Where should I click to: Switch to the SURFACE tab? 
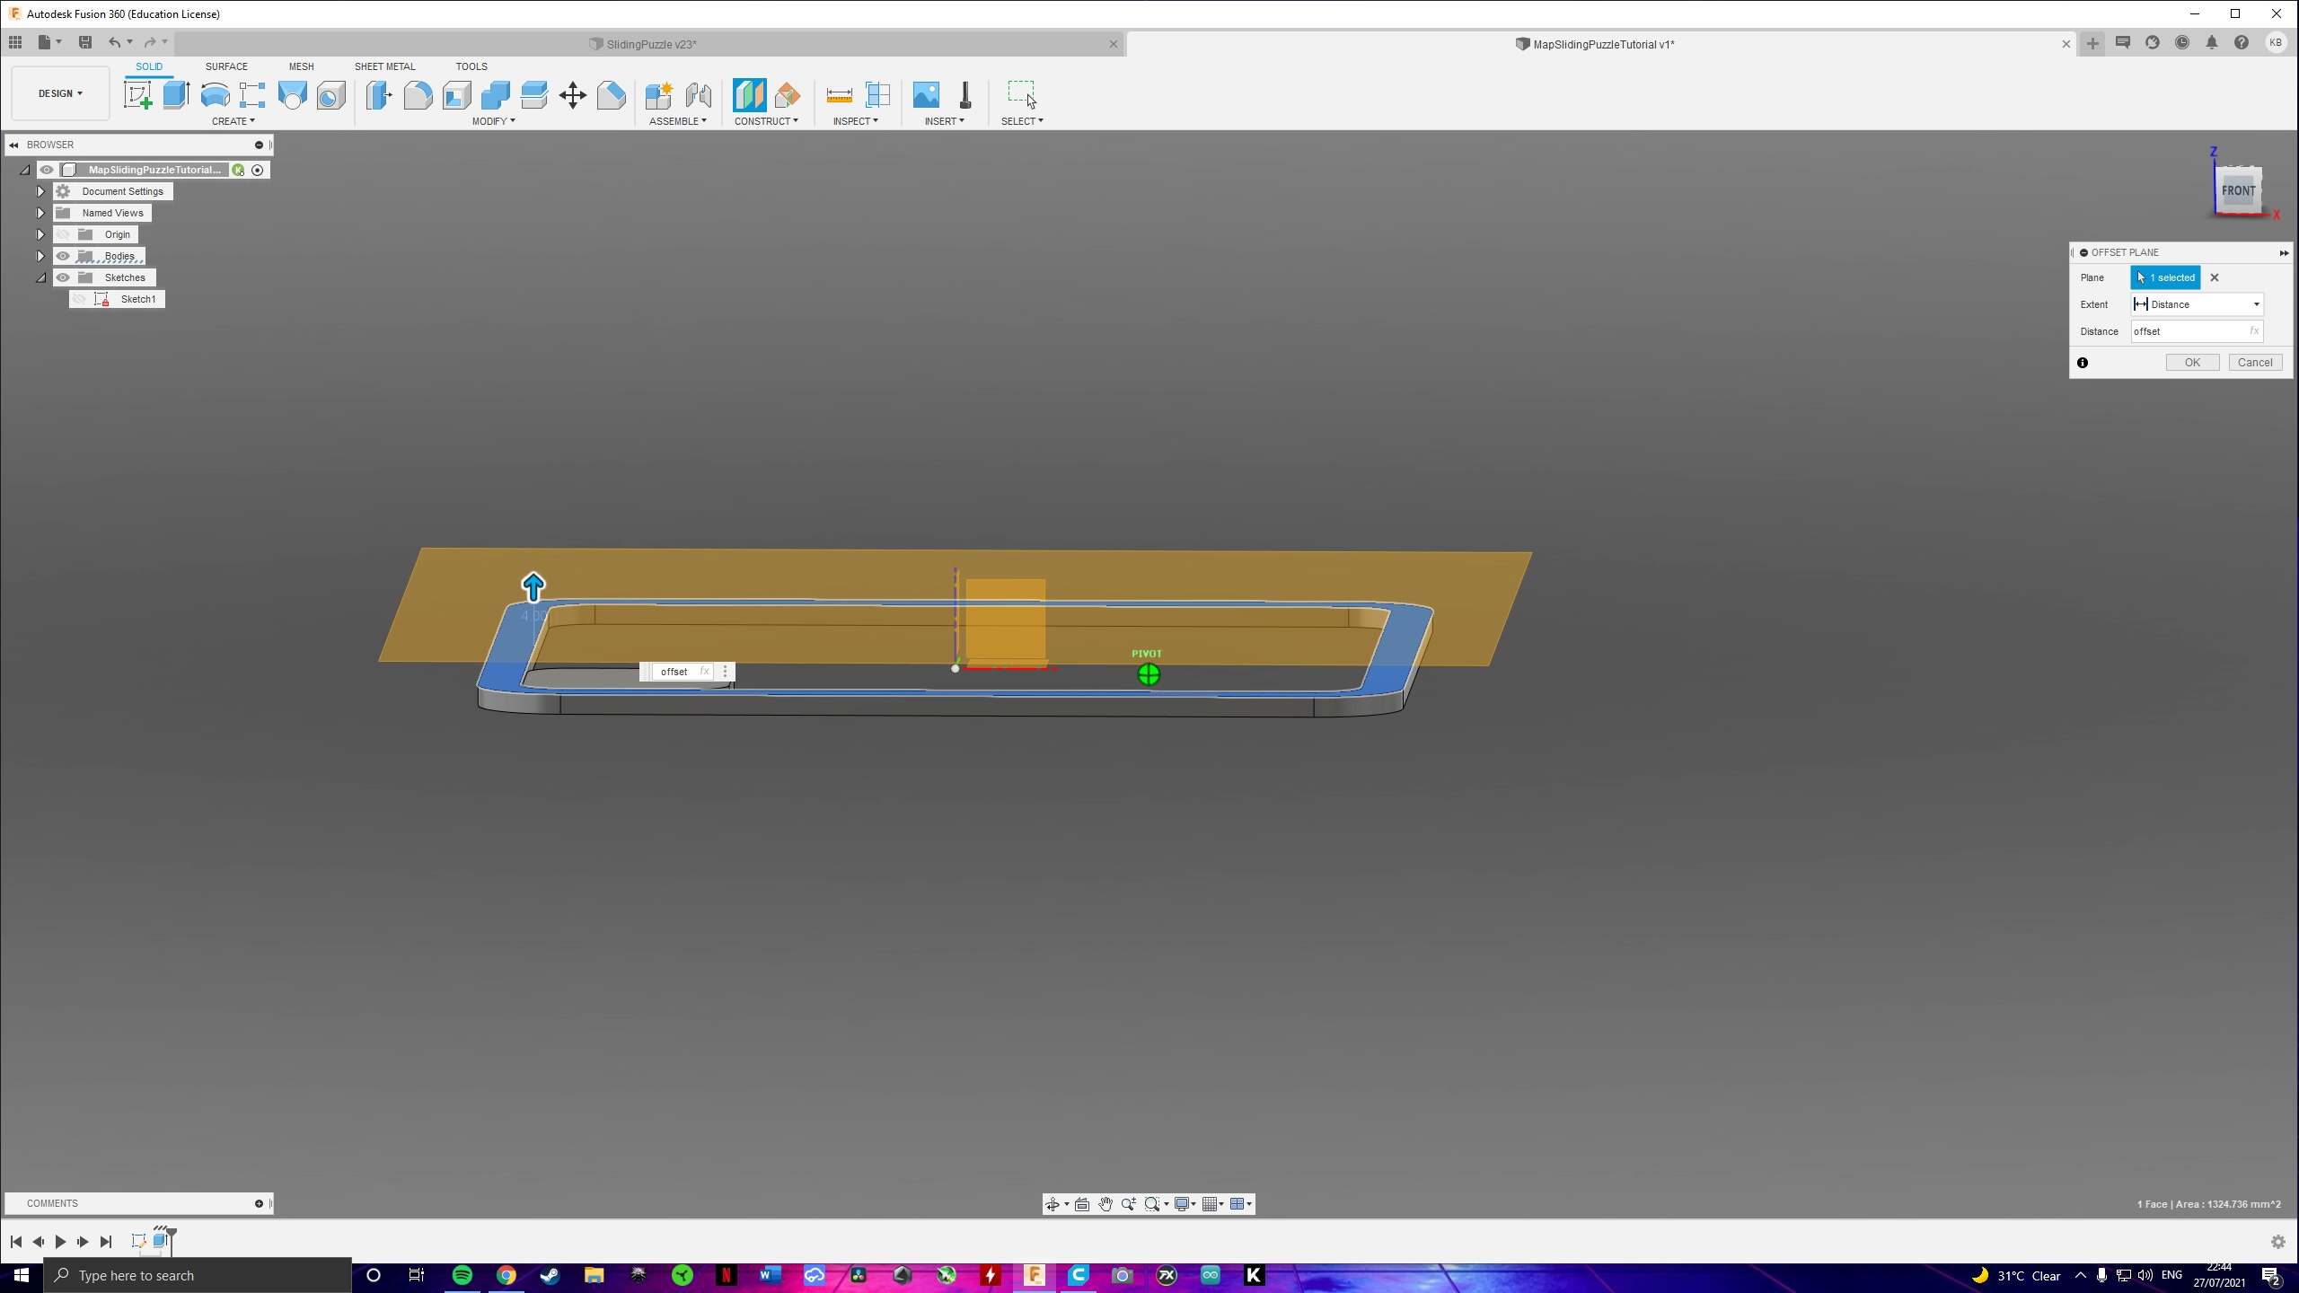click(226, 66)
